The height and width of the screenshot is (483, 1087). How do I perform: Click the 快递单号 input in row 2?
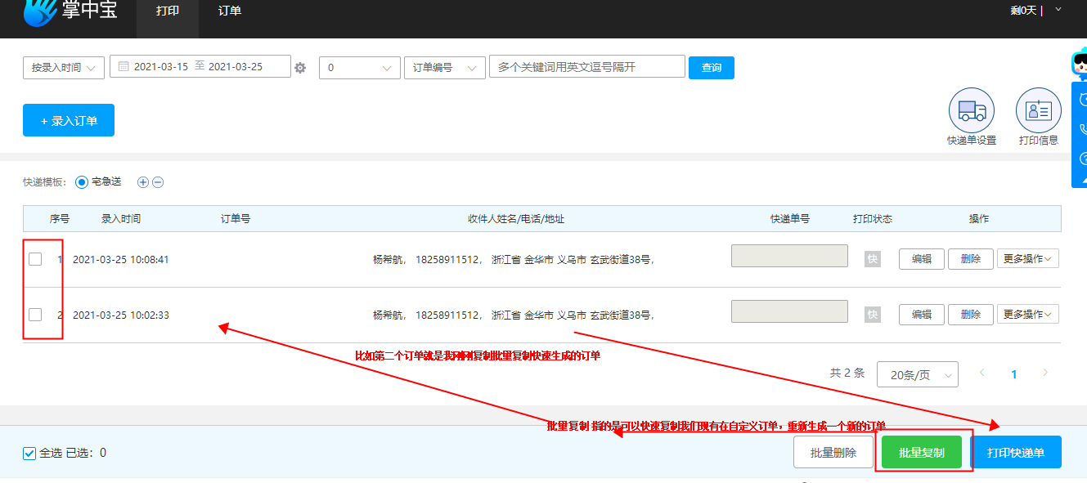[789, 311]
